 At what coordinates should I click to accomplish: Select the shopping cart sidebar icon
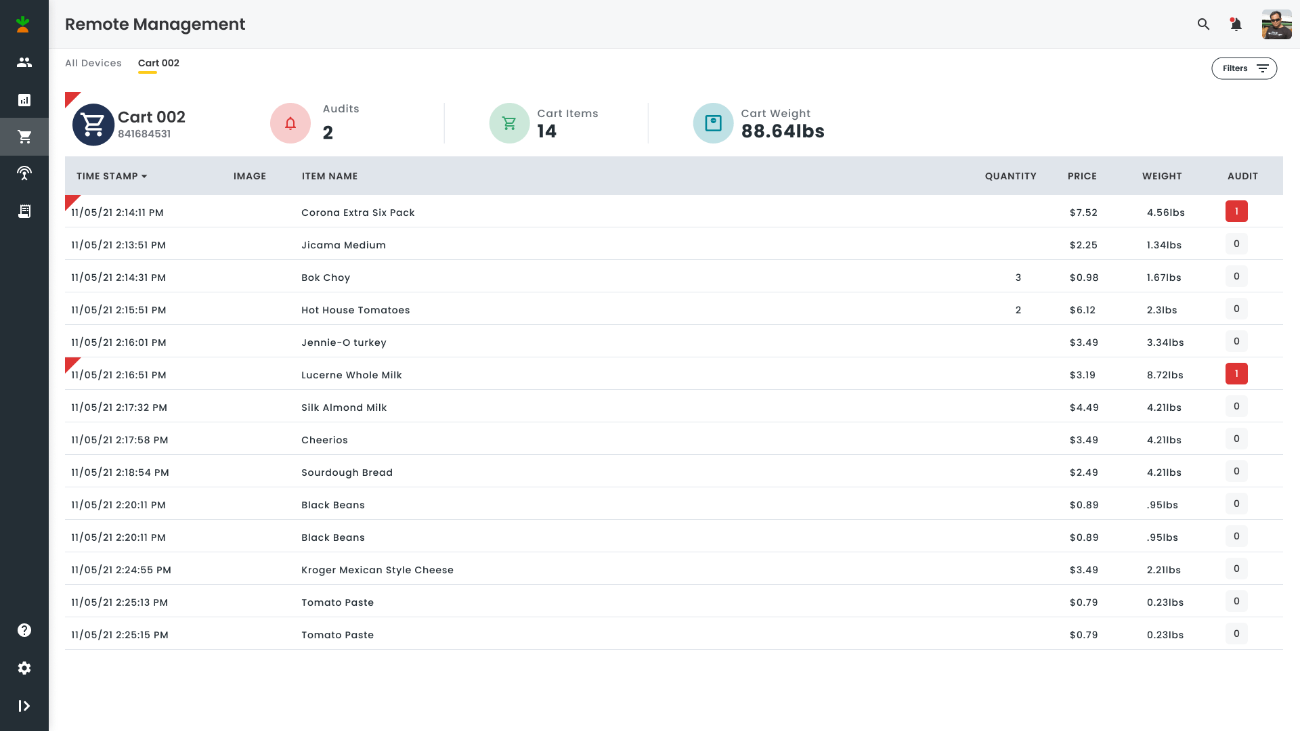point(24,137)
